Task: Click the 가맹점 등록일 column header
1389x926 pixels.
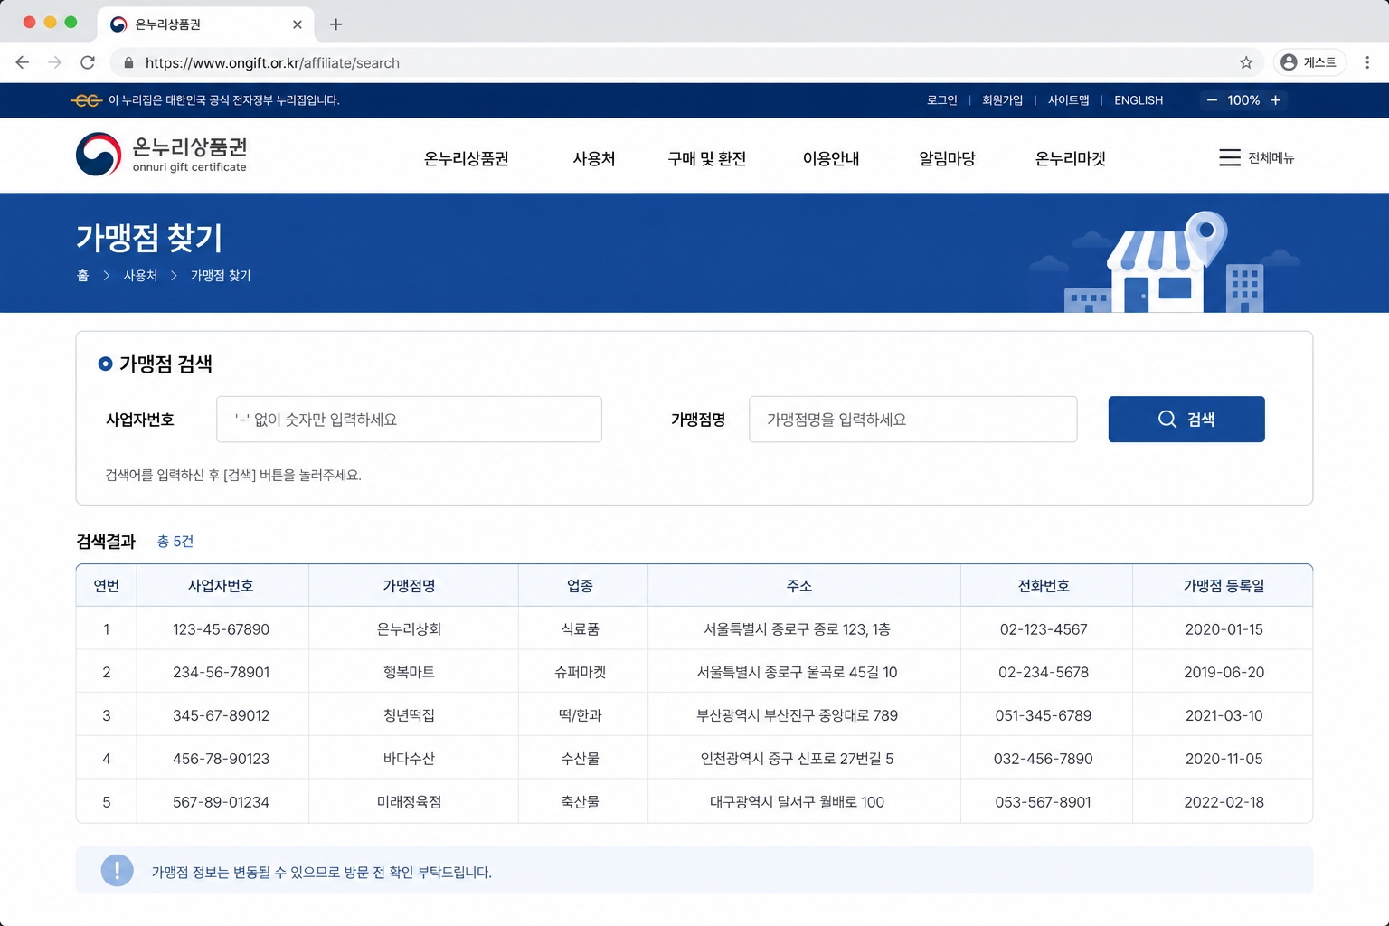Action: pos(1224,586)
